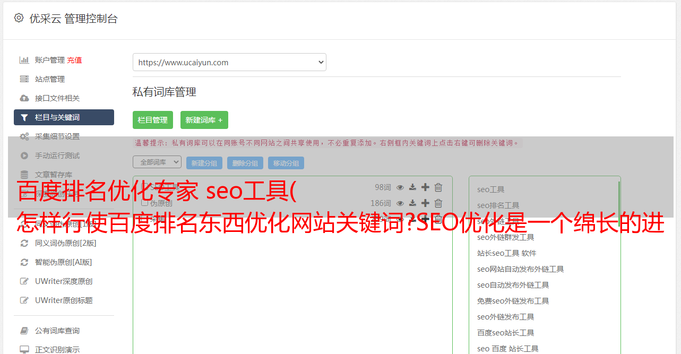Screen dimensions: 681x354
Task: Click the 186词 count text
Action: click(x=381, y=203)
